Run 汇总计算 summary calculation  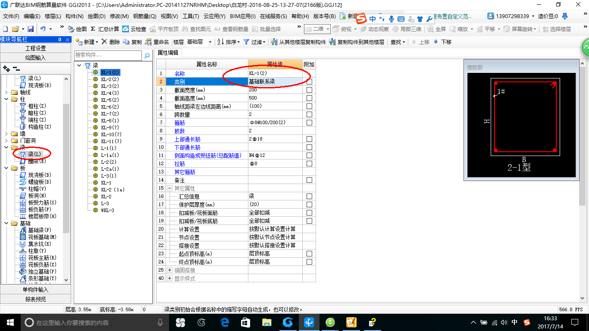click(105, 29)
